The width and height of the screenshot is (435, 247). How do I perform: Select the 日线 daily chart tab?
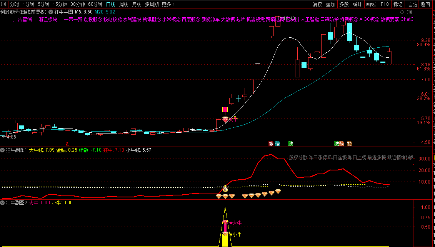click(111, 4)
